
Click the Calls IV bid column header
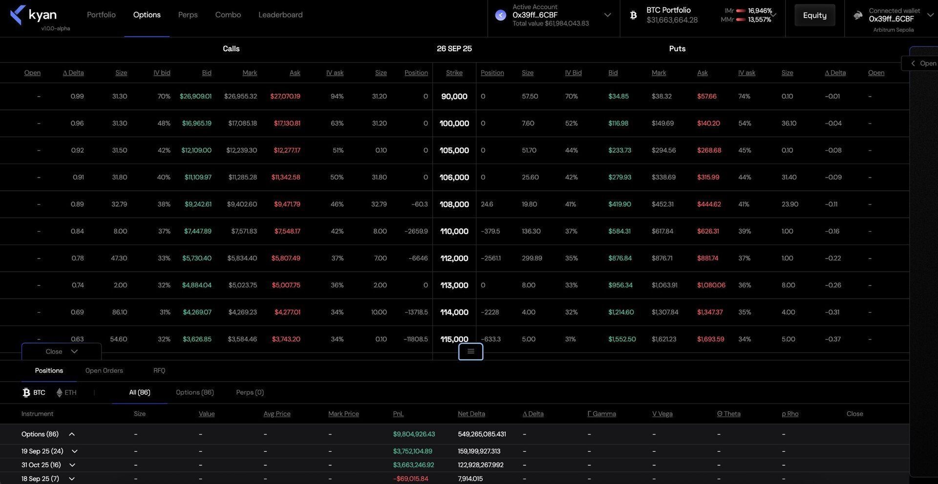coord(162,73)
